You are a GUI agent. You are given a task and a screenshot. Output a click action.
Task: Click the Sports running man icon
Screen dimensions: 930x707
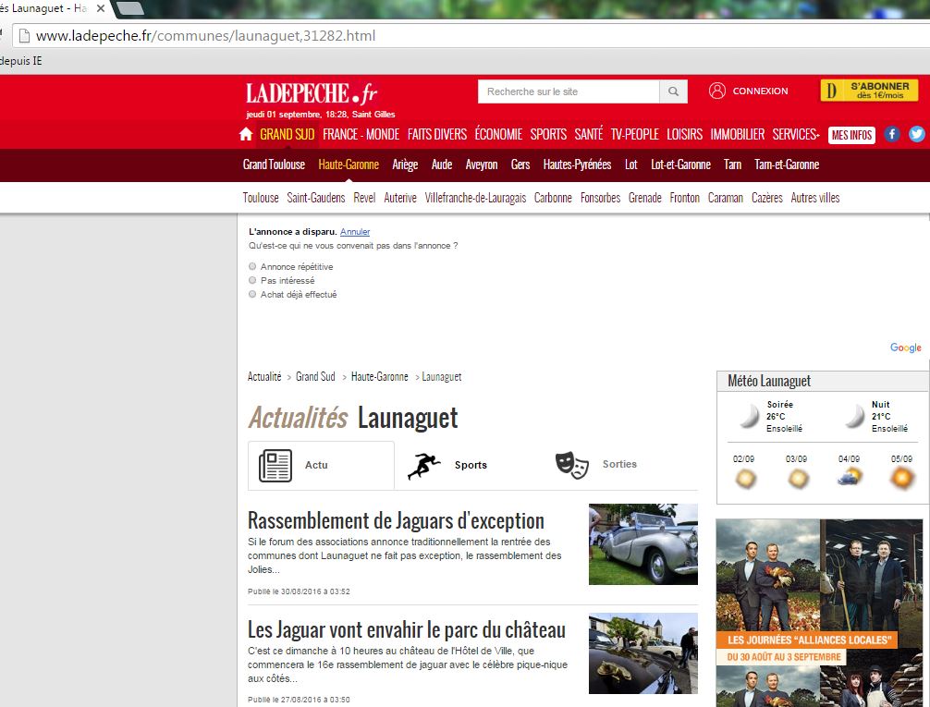click(424, 466)
